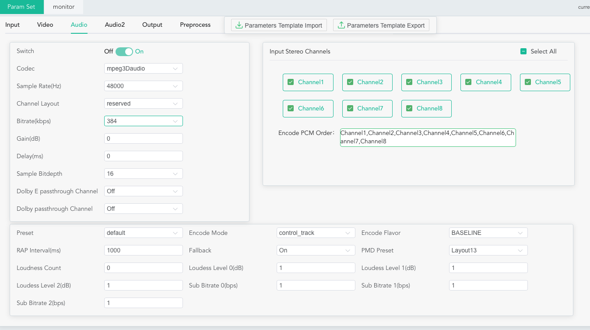Viewport: 590px width, 330px height.
Task: Open the Codec dropdown showing mpeg3Daudio
Action: tap(144, 68)
